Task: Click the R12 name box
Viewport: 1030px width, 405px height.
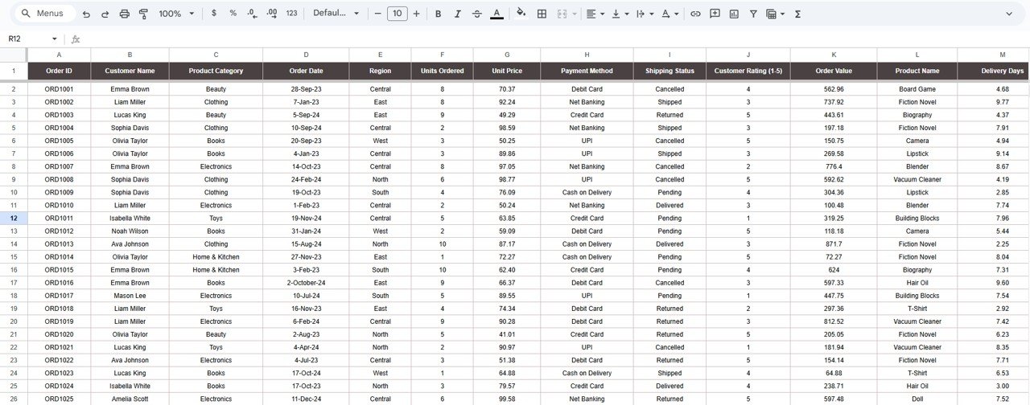Action: pyautogui.click(x=26, y=39)
